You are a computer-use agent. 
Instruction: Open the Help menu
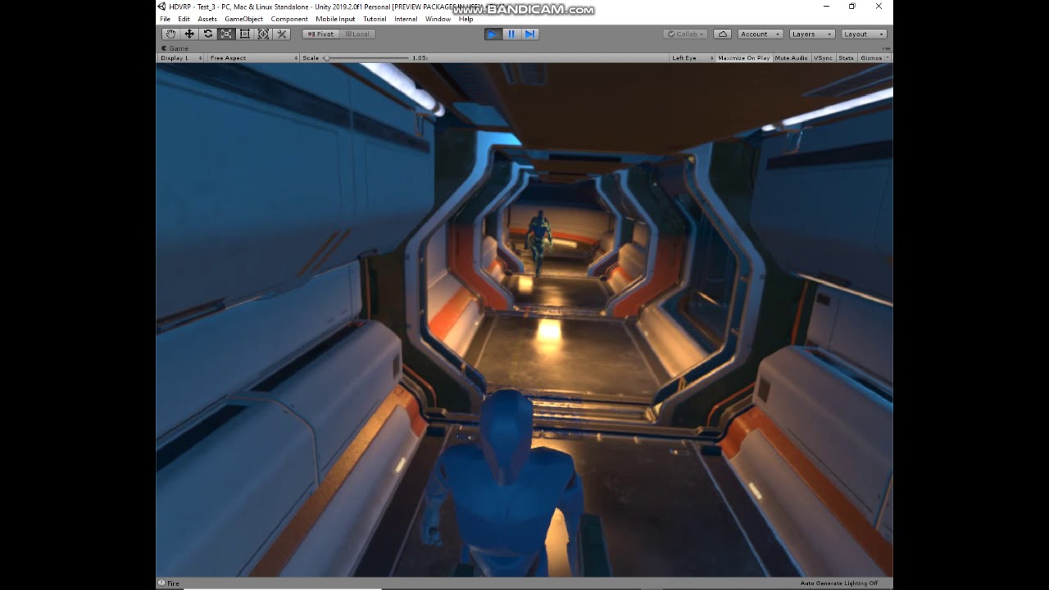click(465, 19)
